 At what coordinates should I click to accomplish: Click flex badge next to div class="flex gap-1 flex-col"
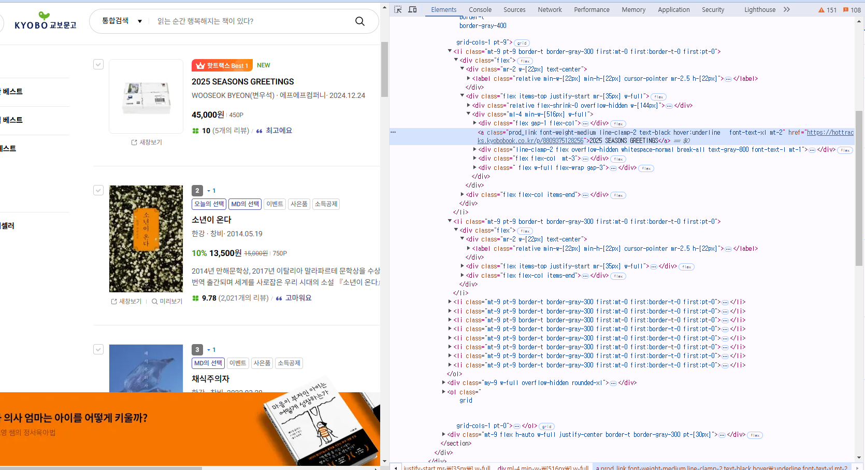(x=618, y=124)
